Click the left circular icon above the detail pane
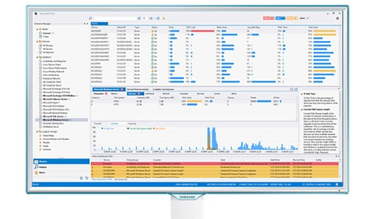This screenshot has height=219, width=379. [291, 89]
